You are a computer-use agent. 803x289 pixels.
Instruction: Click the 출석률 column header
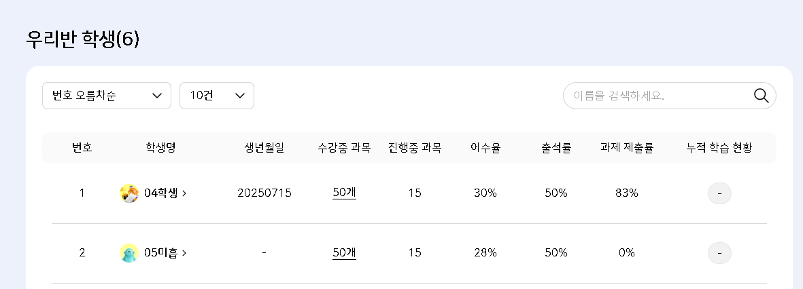(556, 148)
